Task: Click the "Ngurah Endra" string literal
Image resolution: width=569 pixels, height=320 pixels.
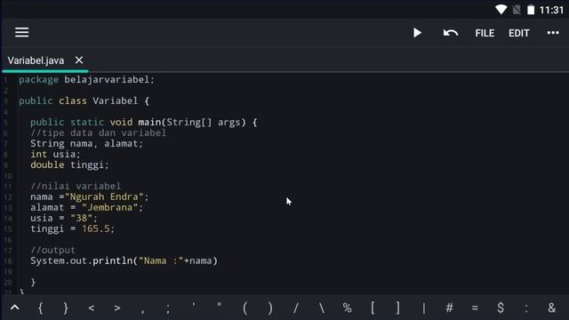Action: [x=104, y=196]
